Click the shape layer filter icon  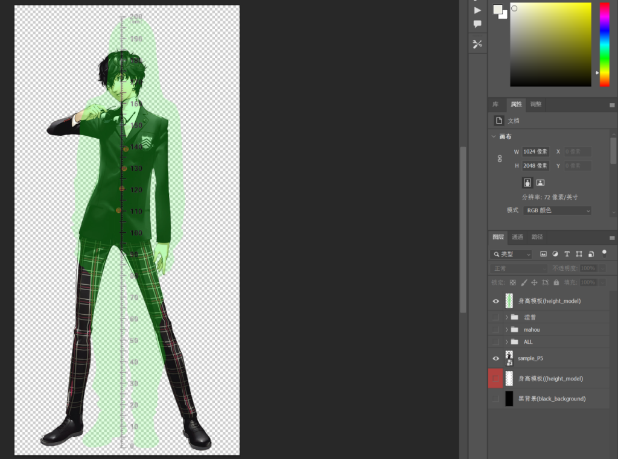(x=579, y=254)
